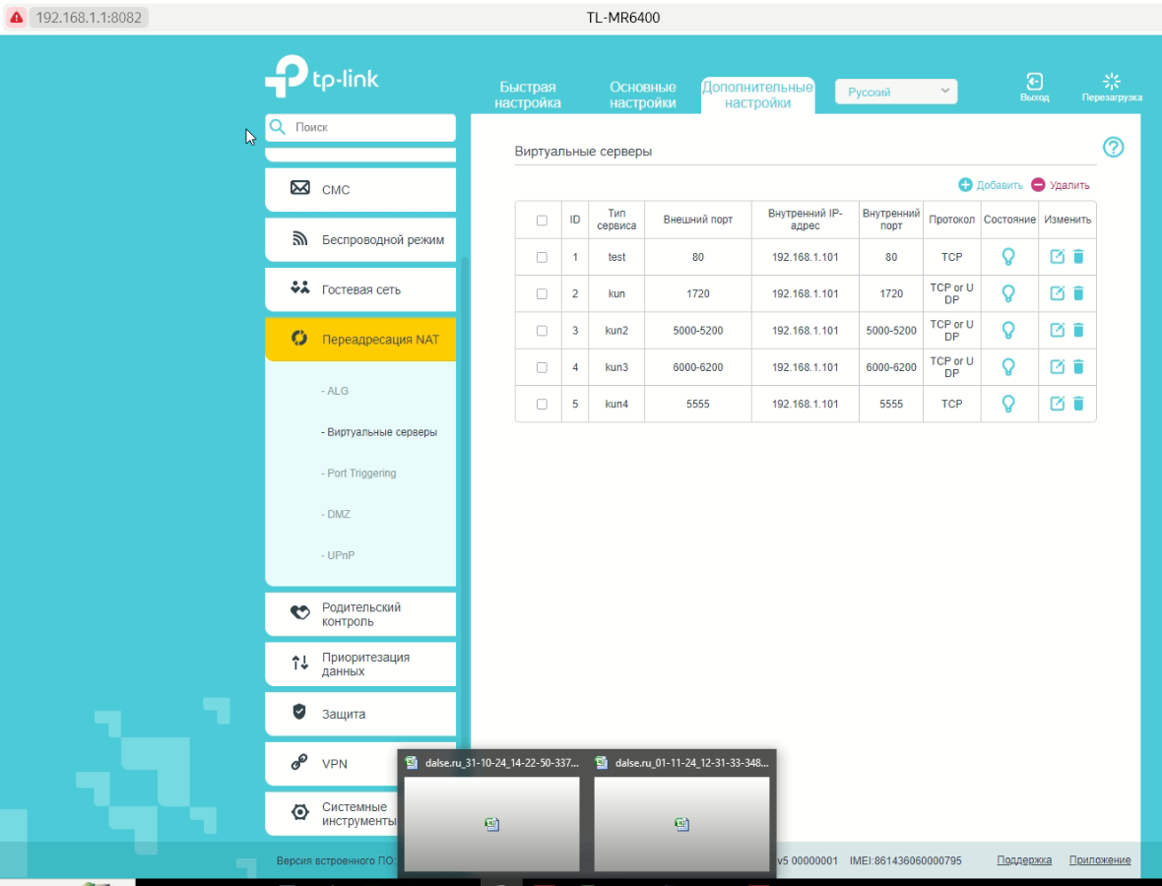Edit the kun rule with pencil icon

1058,293
